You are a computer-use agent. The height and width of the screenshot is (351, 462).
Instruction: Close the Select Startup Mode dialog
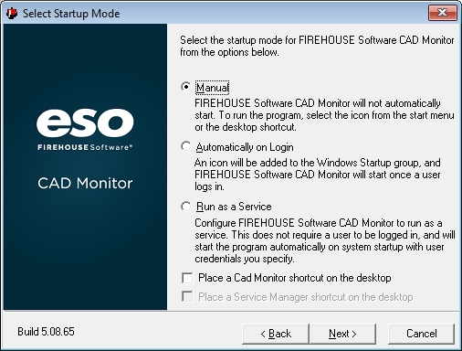click(x=443, y=13)
